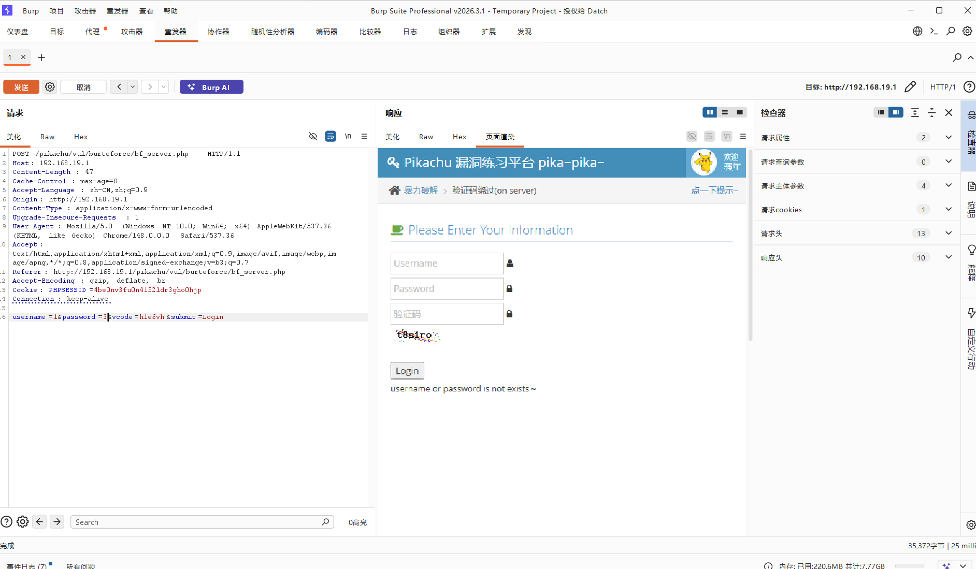Click the Username field in the rendered page

[x=447, y=264]
